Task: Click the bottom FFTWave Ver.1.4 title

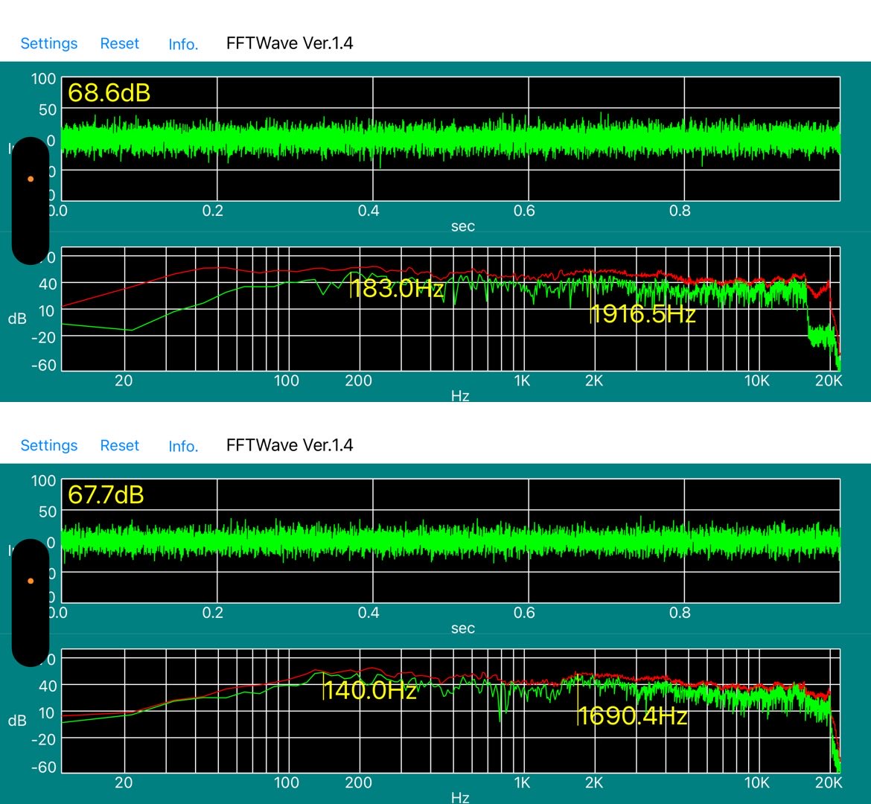Action: click(290, 445)
